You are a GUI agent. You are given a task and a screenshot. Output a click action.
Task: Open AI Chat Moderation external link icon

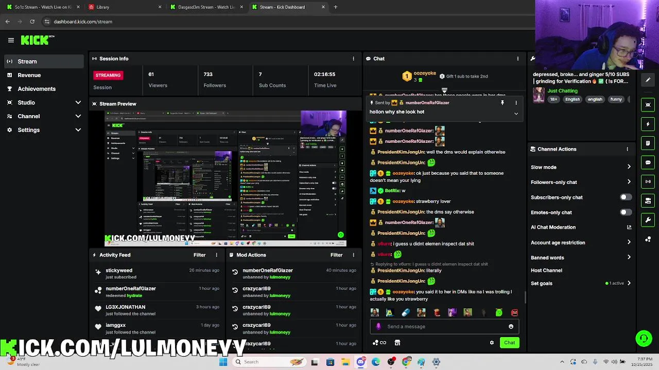(x=629, y=227)
